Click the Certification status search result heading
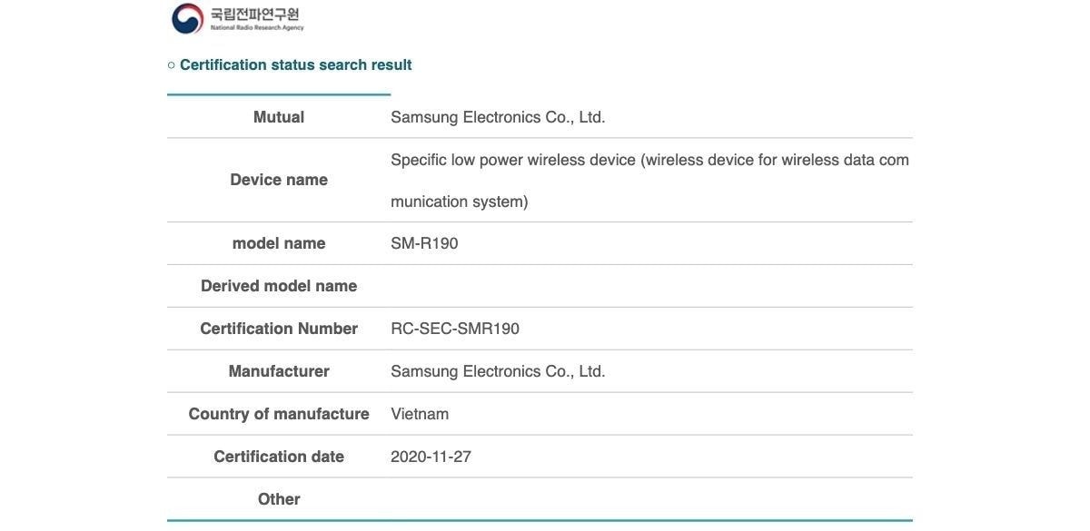 tap(295, 65)
